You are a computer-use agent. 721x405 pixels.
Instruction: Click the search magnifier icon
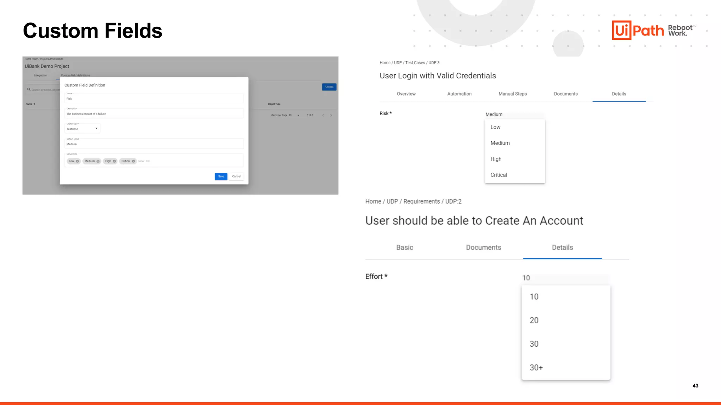pyautogui.click(x=29, y=90)
